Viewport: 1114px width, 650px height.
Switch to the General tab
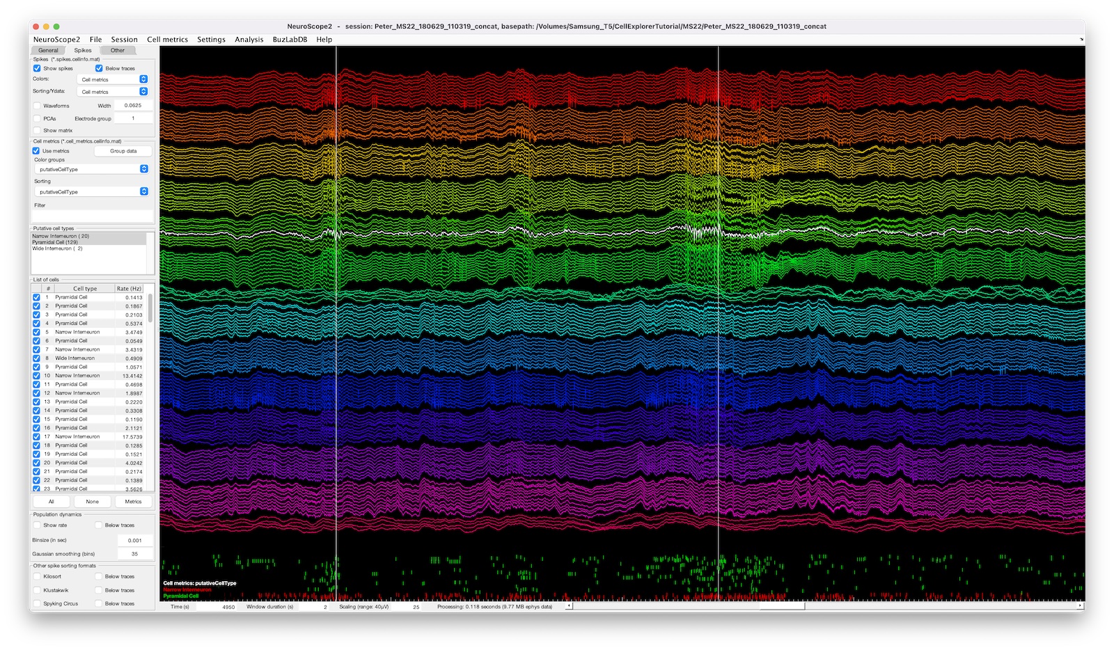pos(48,50)
